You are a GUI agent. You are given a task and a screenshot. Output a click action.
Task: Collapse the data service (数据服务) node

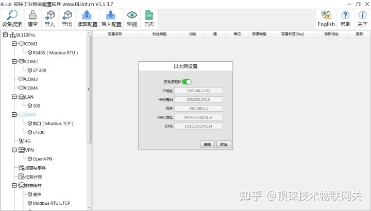tap(14, 185)
